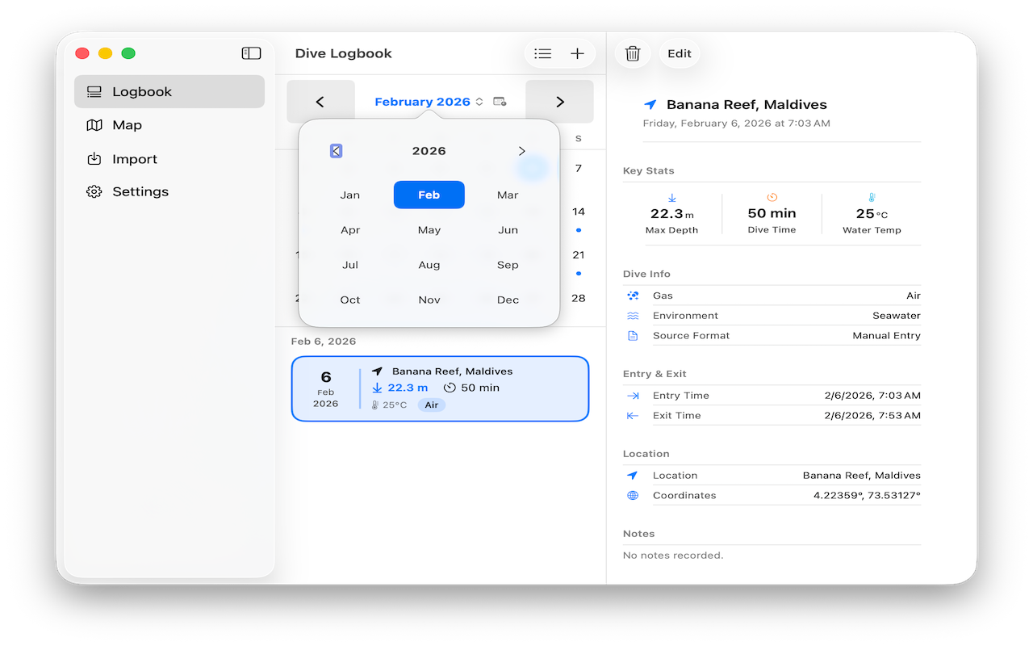Screen dimensions: 1033x646
Task: Select Oct in the month picker
Action: 350,300
